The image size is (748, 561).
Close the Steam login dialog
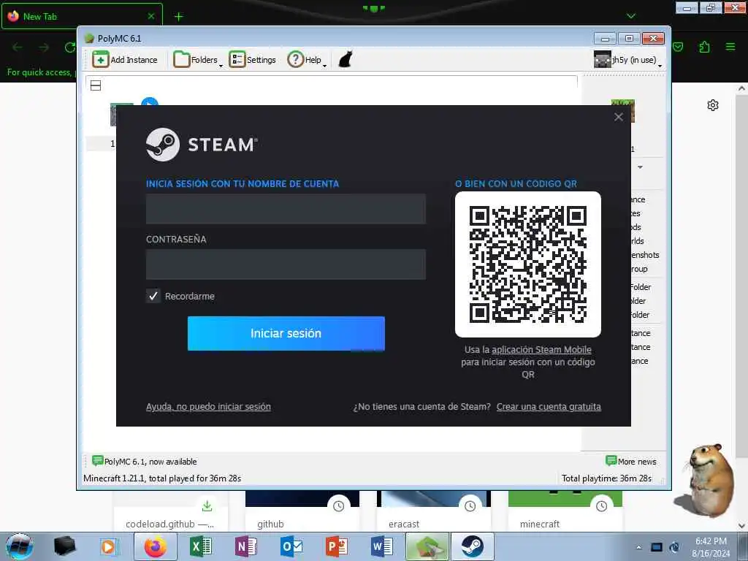[x=619, y=117]
